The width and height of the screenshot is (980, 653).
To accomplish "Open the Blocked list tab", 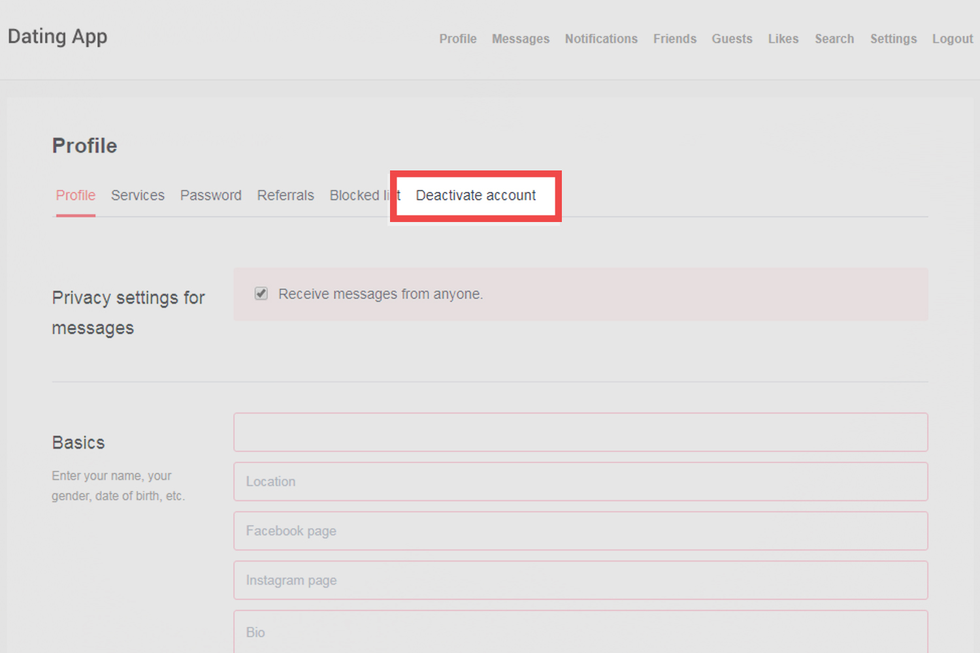I will 358,195.
